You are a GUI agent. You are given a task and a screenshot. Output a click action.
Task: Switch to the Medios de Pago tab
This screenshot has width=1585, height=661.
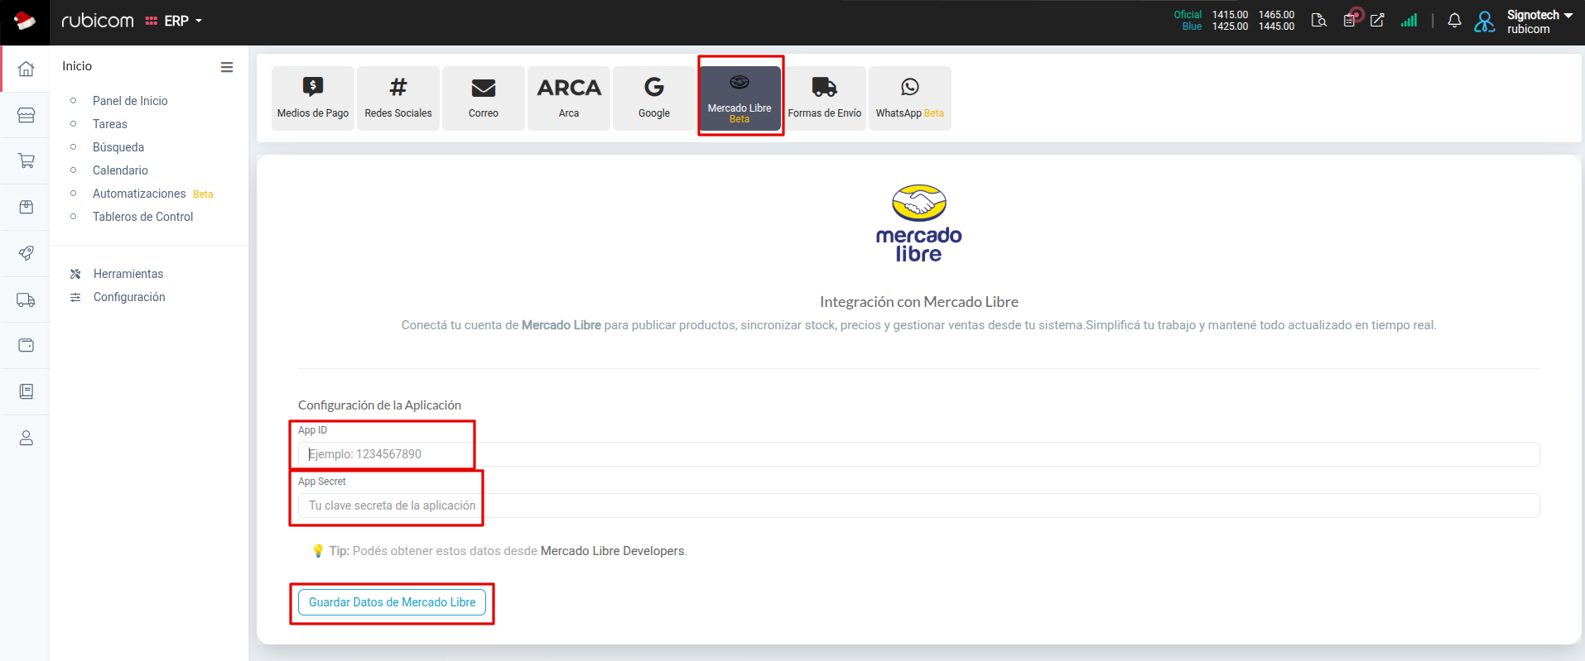click(x=313, y=98)
